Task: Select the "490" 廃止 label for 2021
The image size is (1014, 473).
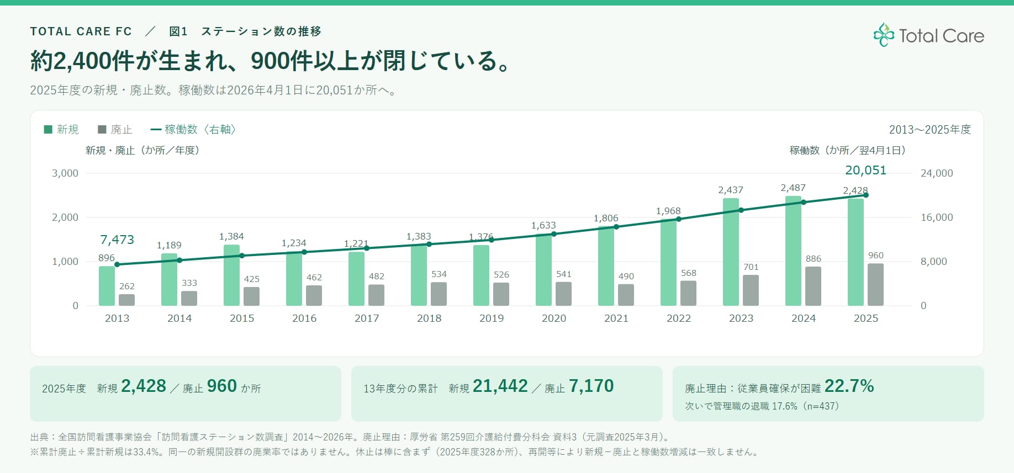Action: coord(626,276)
